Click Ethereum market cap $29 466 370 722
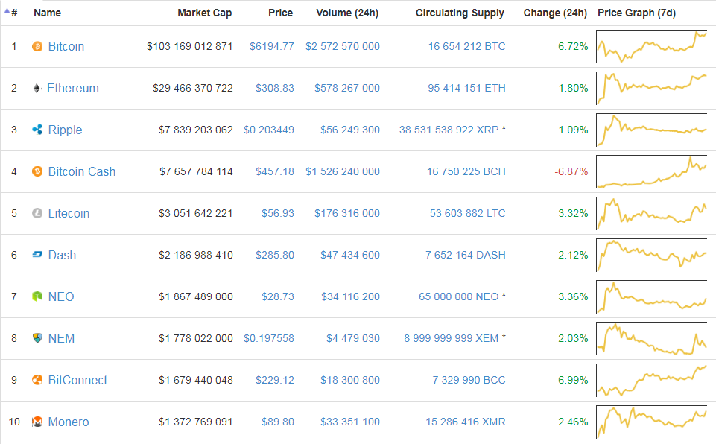This screenshot has width=716, height=444. pyautogui.click(x=193, y=88)
